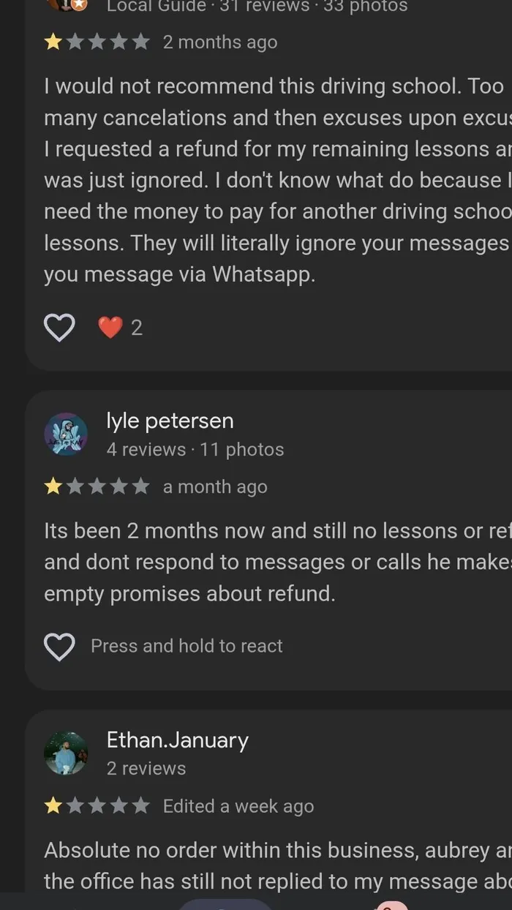The width and height of the screenshot is (512, 910).
Task: Like the first review with heart icon
Action: click(x=59, y=328)
